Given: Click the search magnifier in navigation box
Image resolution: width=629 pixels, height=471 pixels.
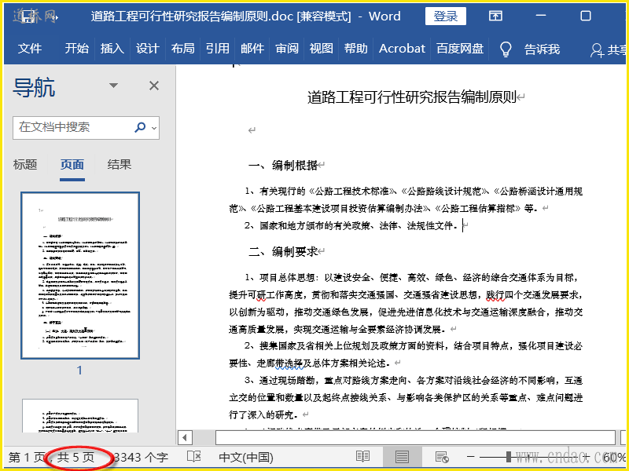Looking at the screenshot, I should point(140,127).
